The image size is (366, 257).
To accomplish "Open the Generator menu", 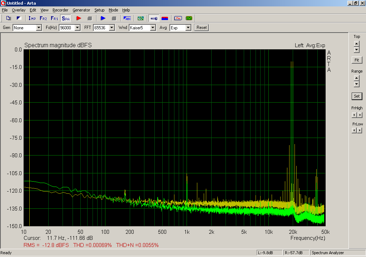I will tap(81, 10).
